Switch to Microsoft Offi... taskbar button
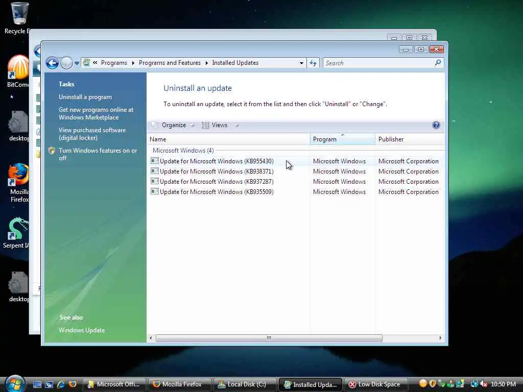Image resolution: width=523 pixels, height=392 pixels. coord(114,384)
